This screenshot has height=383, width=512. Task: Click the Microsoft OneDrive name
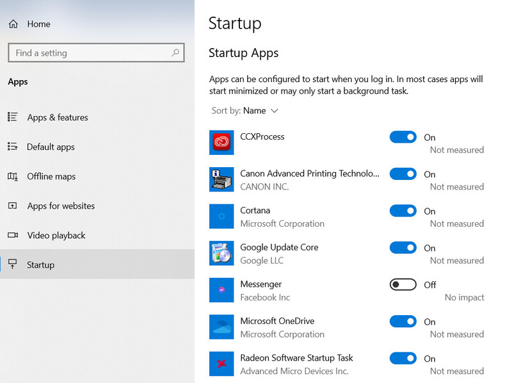click(277, 321)
